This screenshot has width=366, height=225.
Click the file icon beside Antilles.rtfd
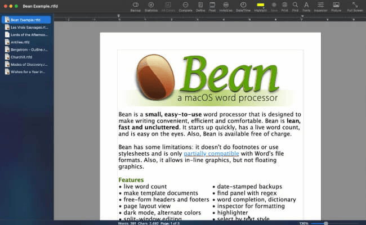click(7, 42)
